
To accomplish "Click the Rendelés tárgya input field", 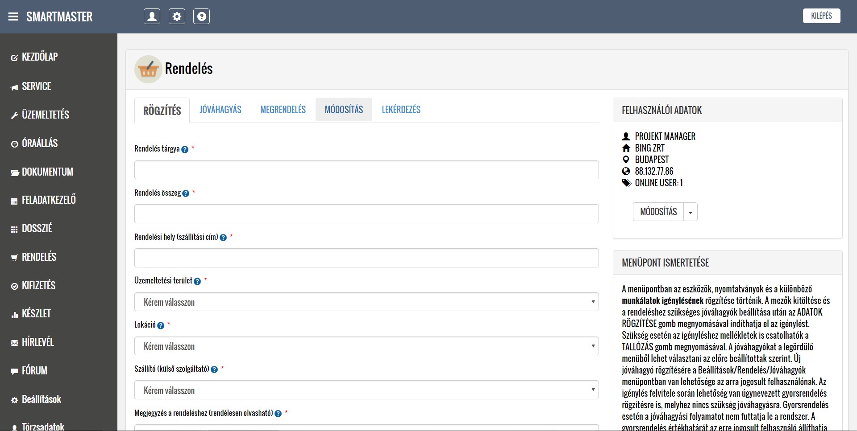I will click(366, 170).
